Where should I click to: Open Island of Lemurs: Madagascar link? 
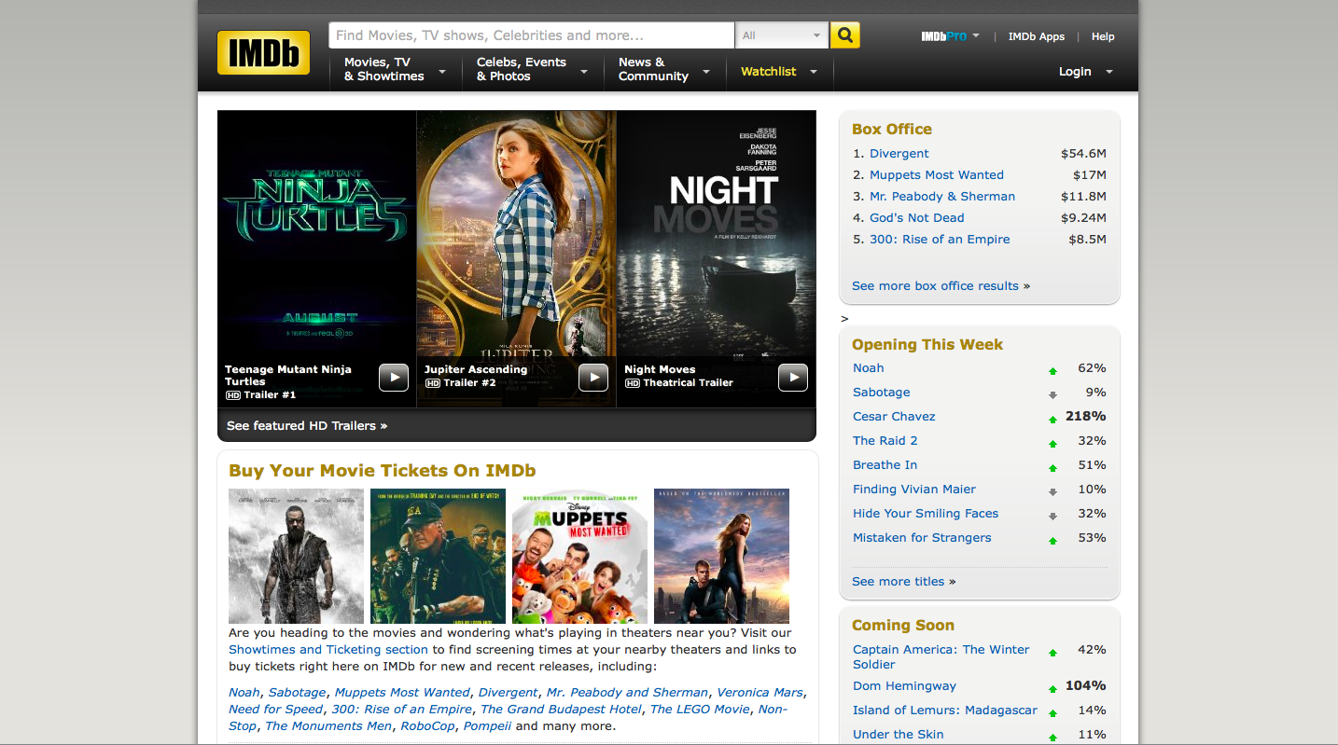click(x=945, y=710)
